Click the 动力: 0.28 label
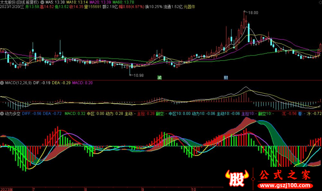 click(114, 114)
